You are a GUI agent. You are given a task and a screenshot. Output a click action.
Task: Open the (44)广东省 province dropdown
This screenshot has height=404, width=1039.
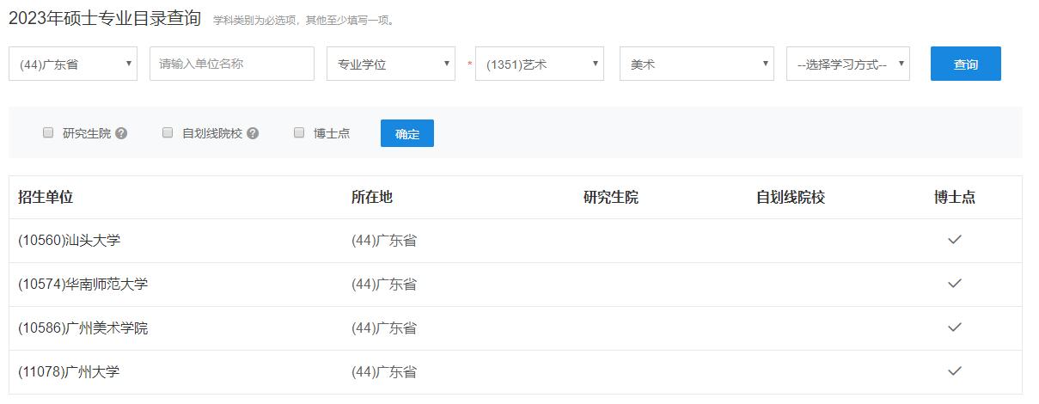73,64
